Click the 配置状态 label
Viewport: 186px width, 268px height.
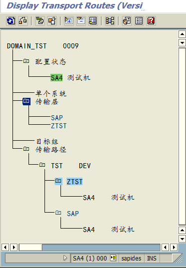[x=51, y=62]
